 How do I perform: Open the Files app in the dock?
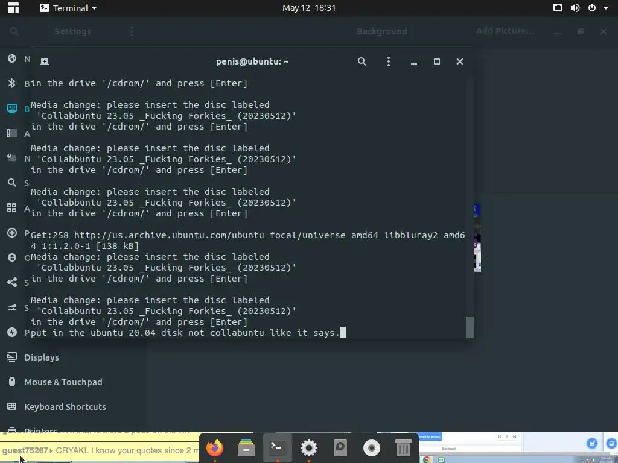(x=246, y=448)
